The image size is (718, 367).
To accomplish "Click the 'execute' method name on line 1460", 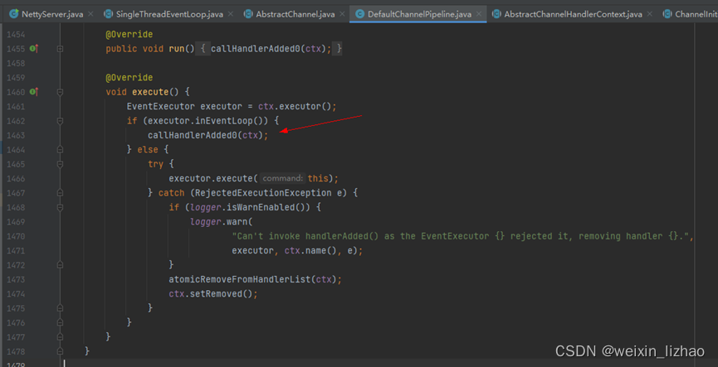I will 150,92.
